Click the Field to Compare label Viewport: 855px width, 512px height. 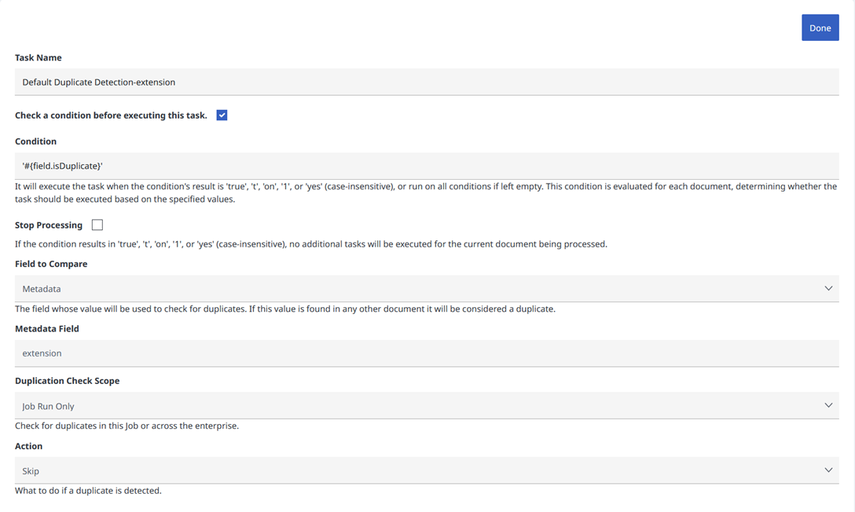click(x=51, y=264)
